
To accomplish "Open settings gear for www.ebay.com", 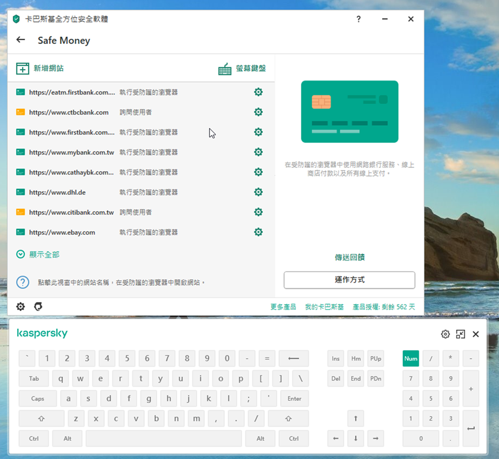I will [x=258, y=232].
